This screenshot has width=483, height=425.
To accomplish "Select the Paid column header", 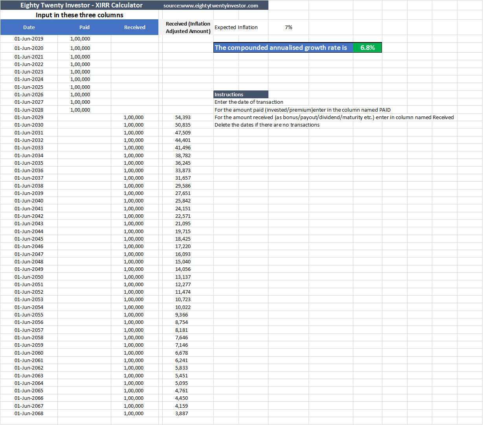I will coord(84,28).
